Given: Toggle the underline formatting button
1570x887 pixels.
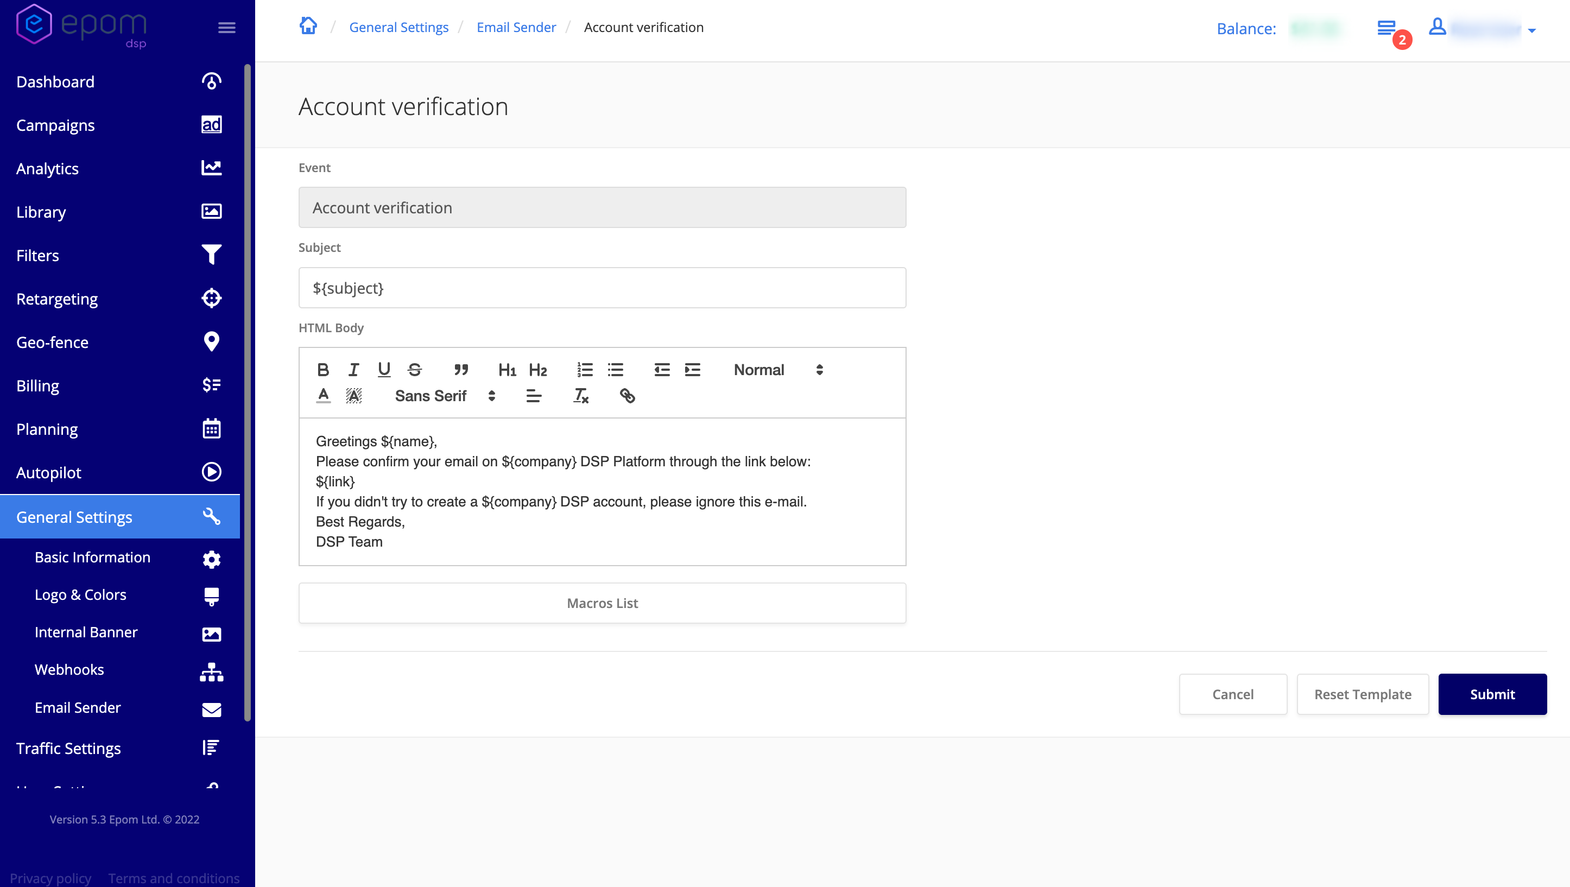Looking at the screenshot, I should coord(384,370).
